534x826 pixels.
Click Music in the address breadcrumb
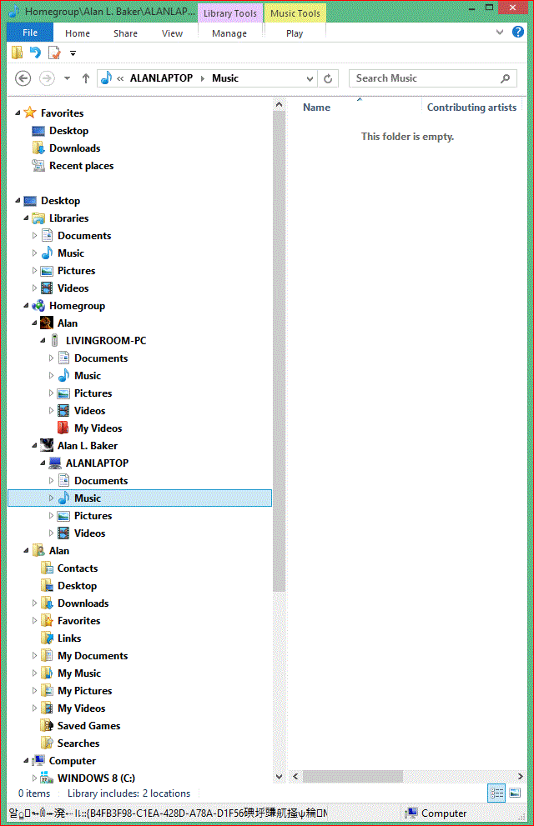click(x=225, y=78)
